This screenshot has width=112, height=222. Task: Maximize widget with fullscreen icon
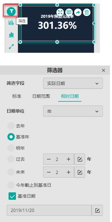coord(60,12)
